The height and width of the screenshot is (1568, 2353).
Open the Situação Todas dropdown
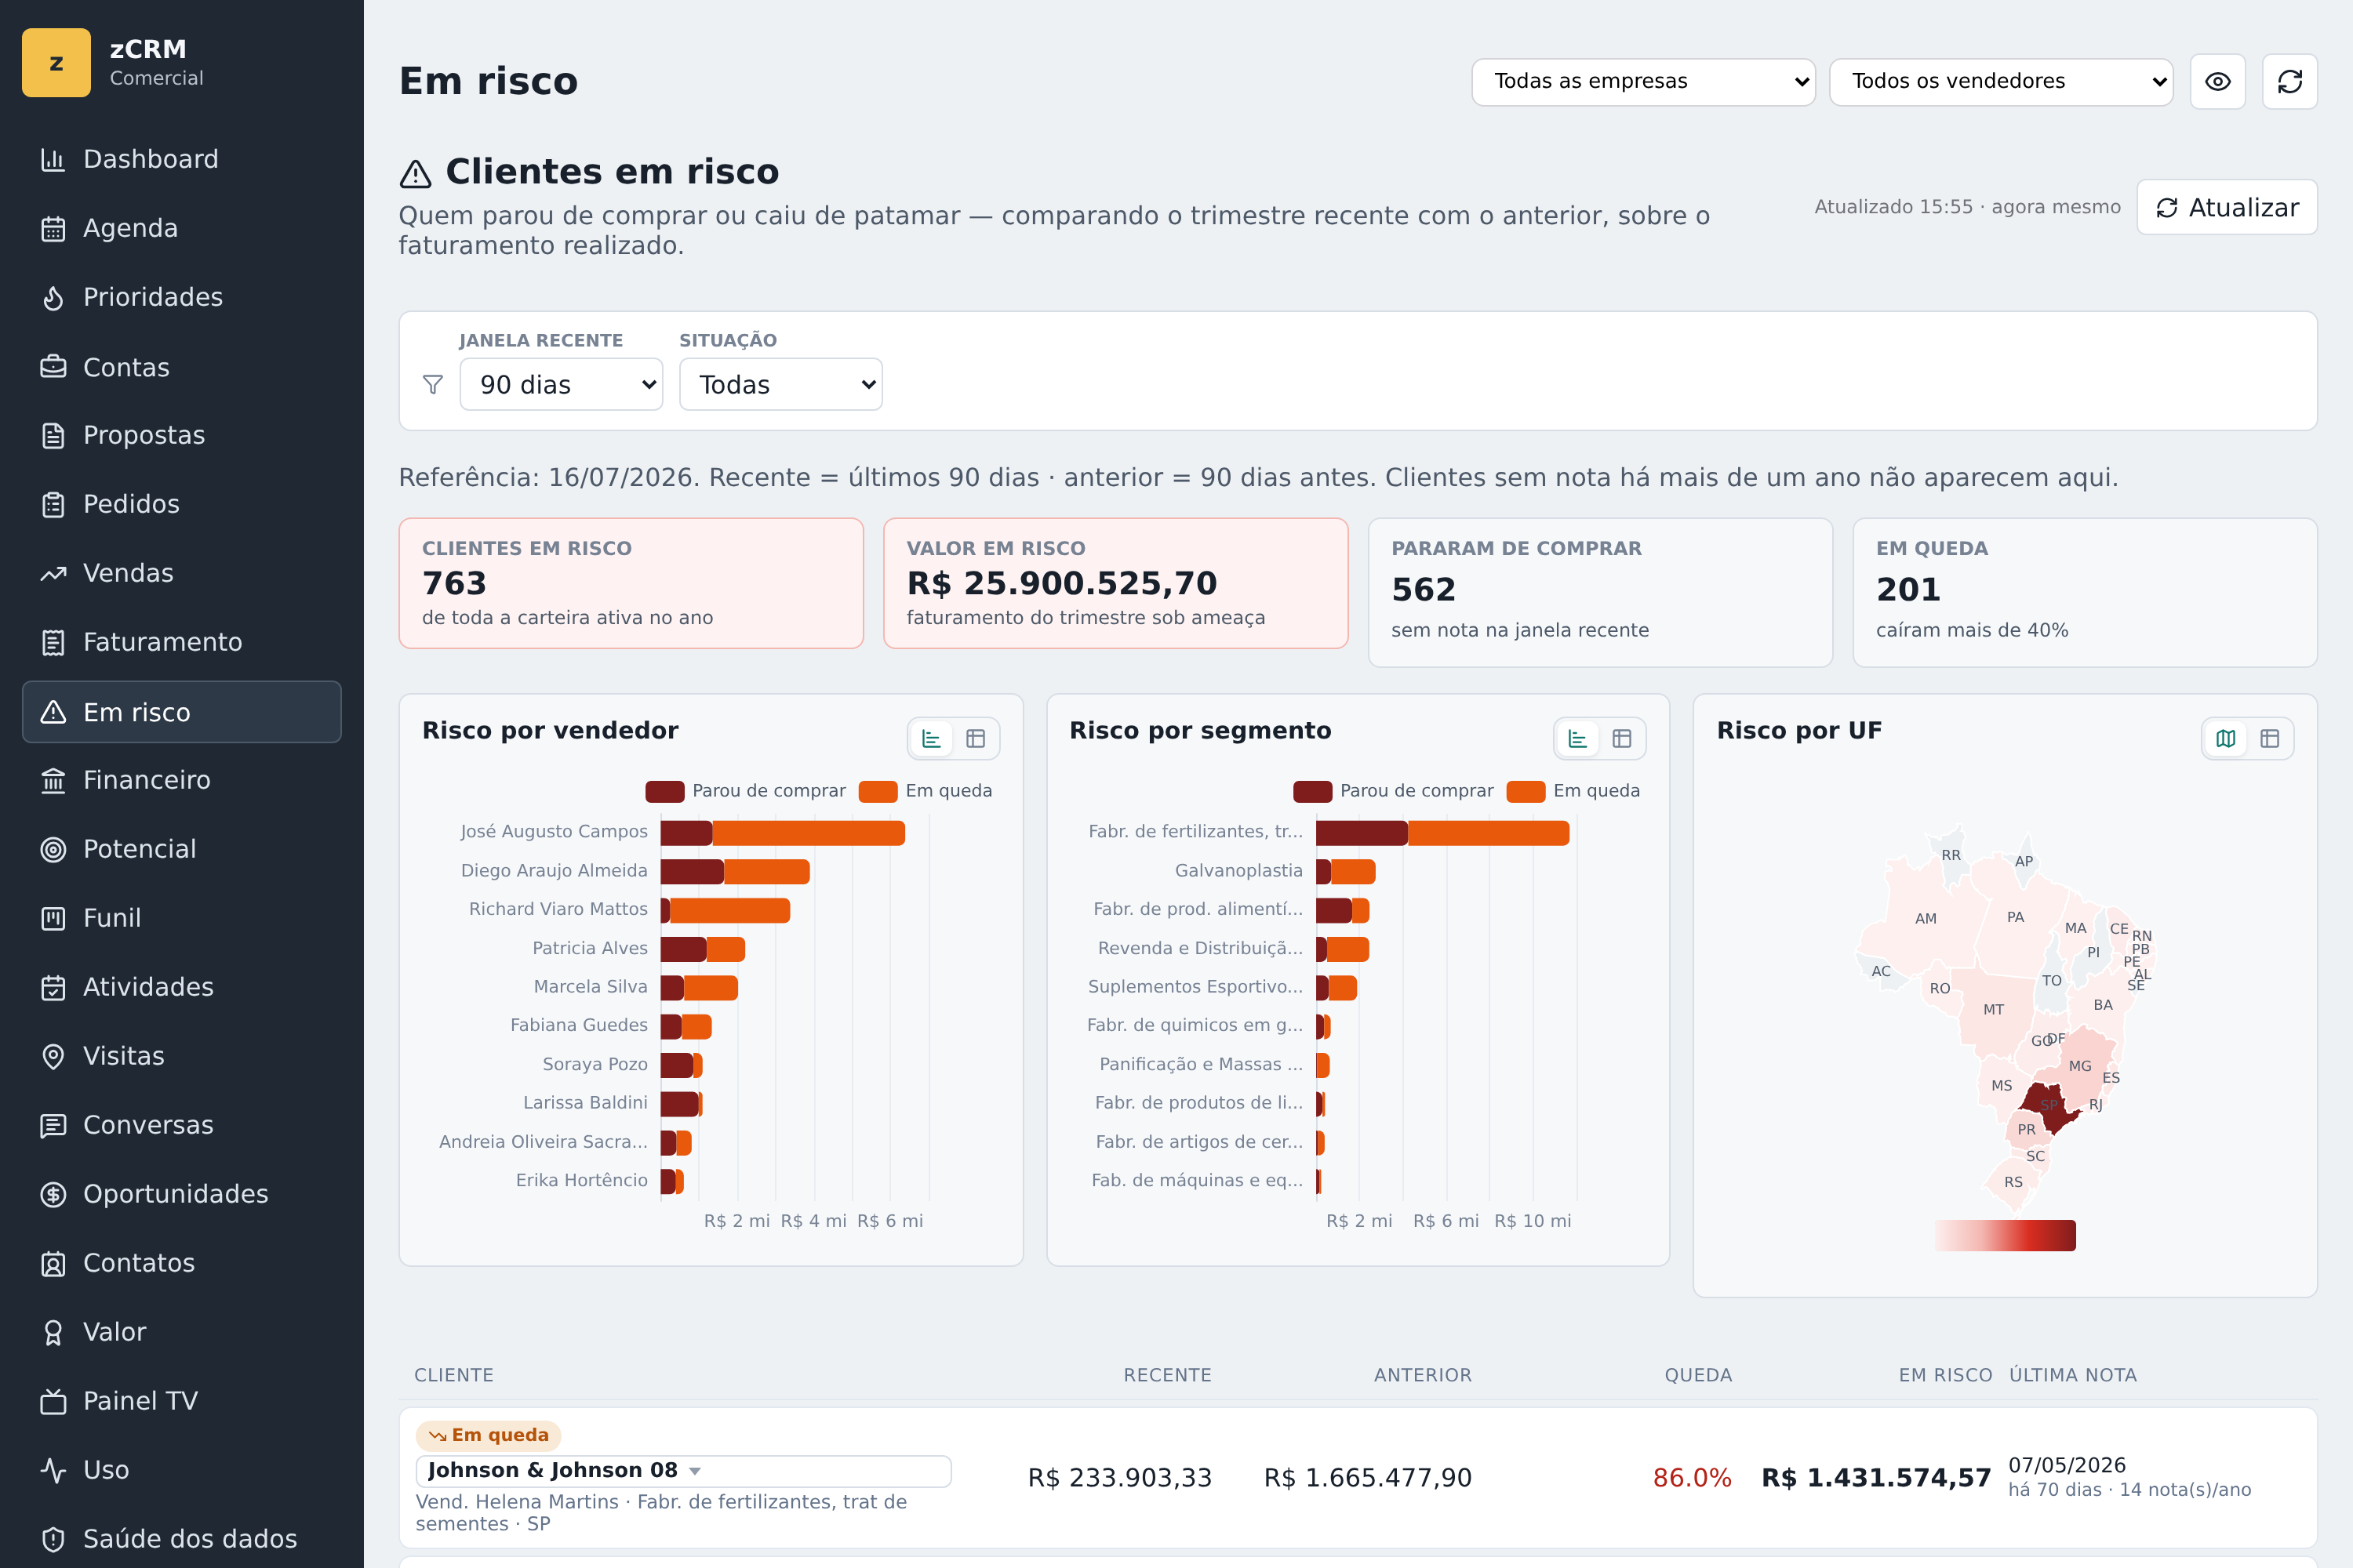click(x=780, y=384)
